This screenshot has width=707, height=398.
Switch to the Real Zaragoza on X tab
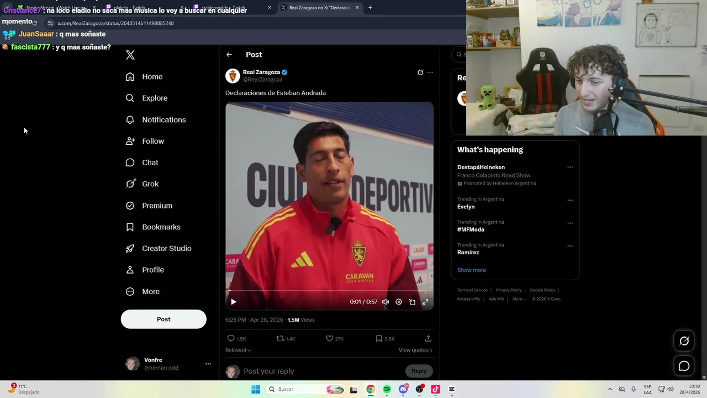319,8
